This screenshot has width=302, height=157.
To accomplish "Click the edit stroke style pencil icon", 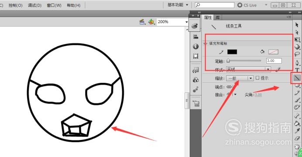I will [278, 69].
